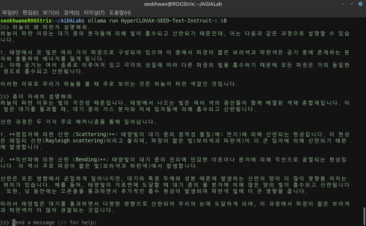The height and width of the screenshot is (226, 366).
Task: Click the user prompt '좀더 자세히 설명해줘'
Action: pos(42,97)
